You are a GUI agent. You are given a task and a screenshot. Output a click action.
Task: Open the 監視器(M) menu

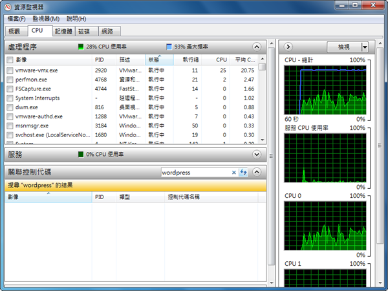click(x=46, y=19)
